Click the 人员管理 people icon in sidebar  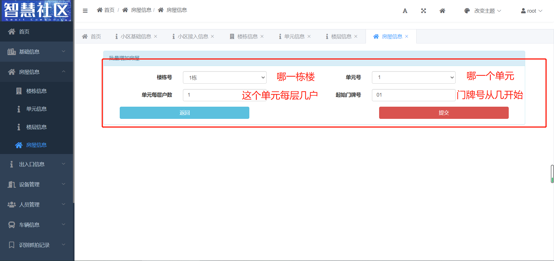pyautogui.click(x=12, y=204)
